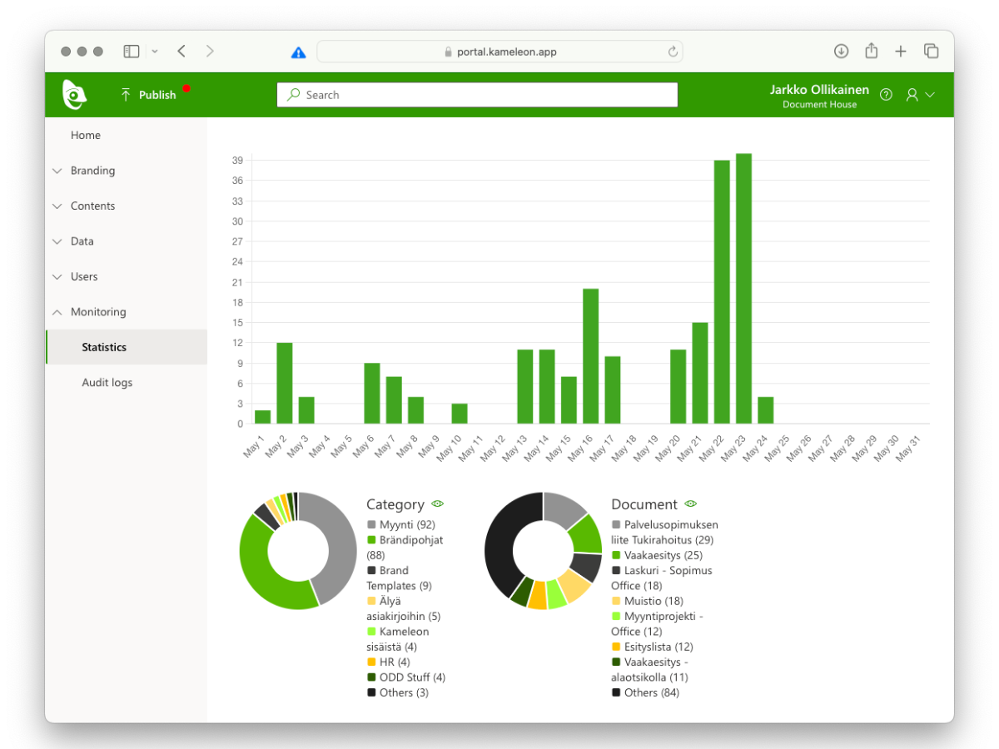Show the tab overview icon
This screenshot has height=749, width=999.
931,52
